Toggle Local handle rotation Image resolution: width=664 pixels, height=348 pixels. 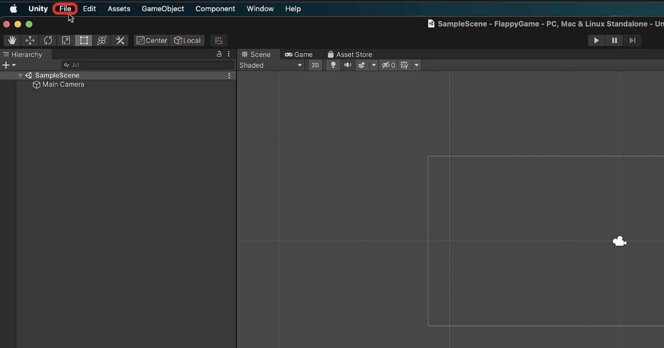(x=187, y=40)
